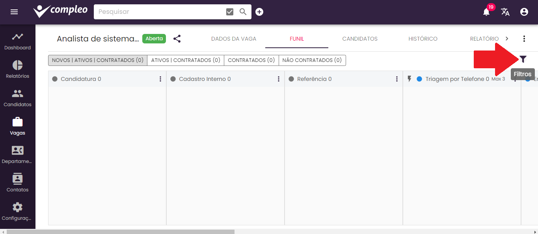The height and width of the screenshot is (234, 538).
Task: Open the DADOS DA VAGA tab
Action: click(233, 39)
